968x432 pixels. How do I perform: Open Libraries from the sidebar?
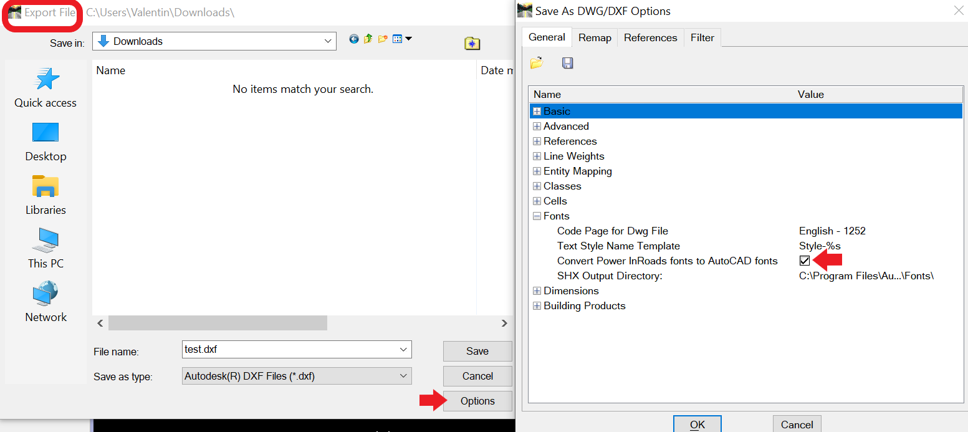45,194
